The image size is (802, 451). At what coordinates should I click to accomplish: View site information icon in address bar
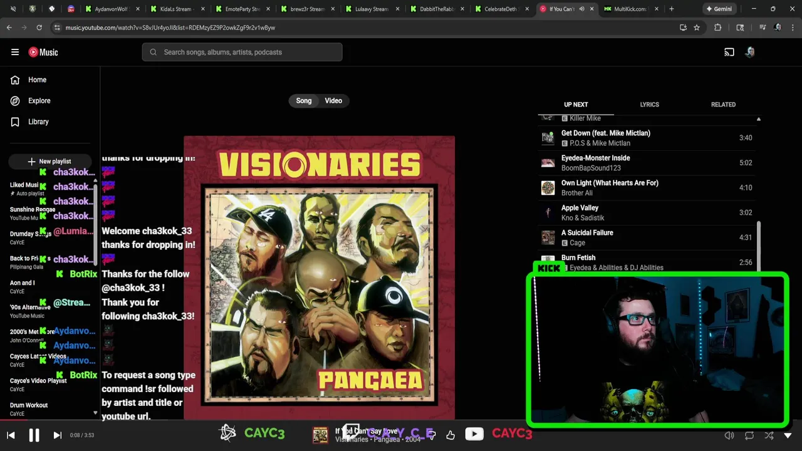click(x=57, y=28)
